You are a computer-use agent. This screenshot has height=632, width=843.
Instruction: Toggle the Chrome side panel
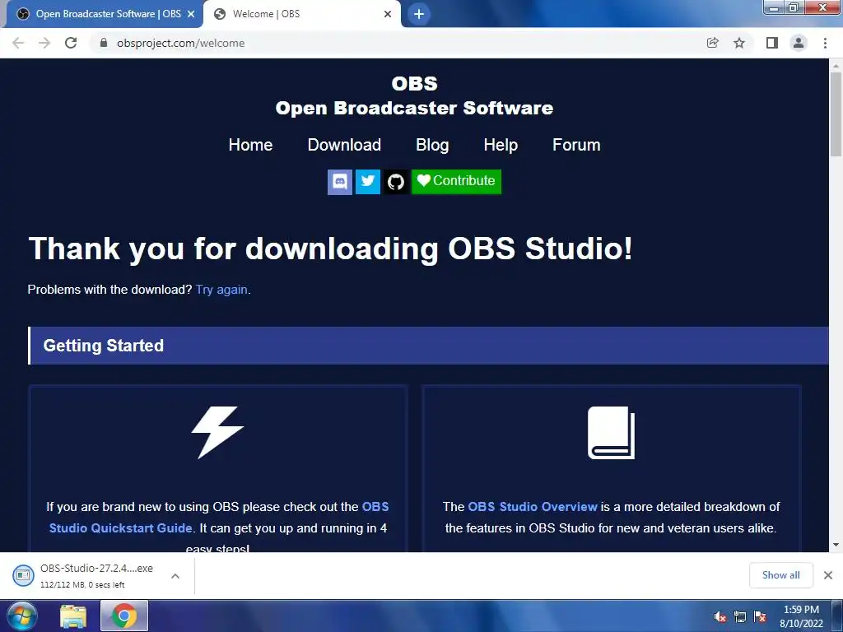[x=772, y=43]
